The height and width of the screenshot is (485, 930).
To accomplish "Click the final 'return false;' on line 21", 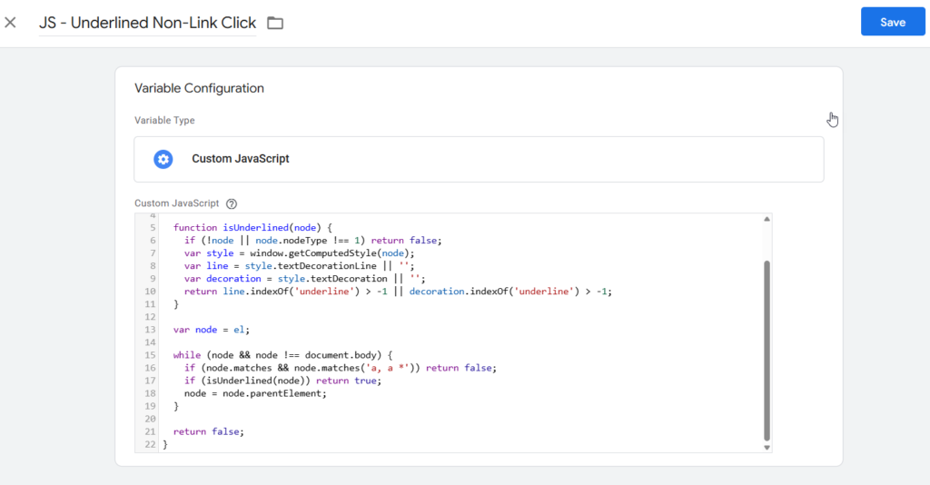I will (209, 431).
